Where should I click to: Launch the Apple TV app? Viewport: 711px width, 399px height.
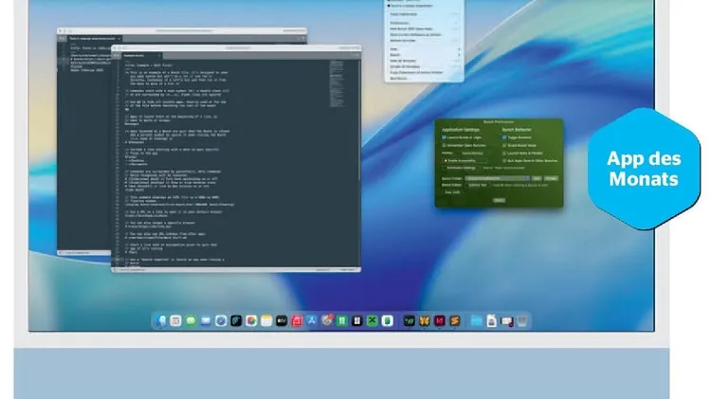[281, 322]
